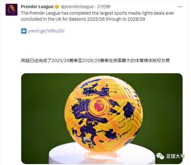Image resolution: width=191 pixels, height=165 pixels.
Task: Click Premier League lion logo on ball
Action: coord(99,106)
